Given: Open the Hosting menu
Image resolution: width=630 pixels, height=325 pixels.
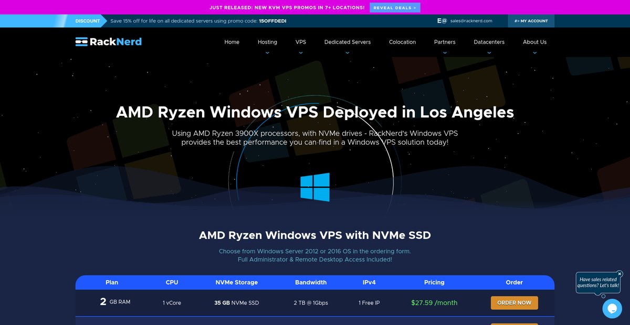Looking at the screenshot, I should [x=267, y=42].
